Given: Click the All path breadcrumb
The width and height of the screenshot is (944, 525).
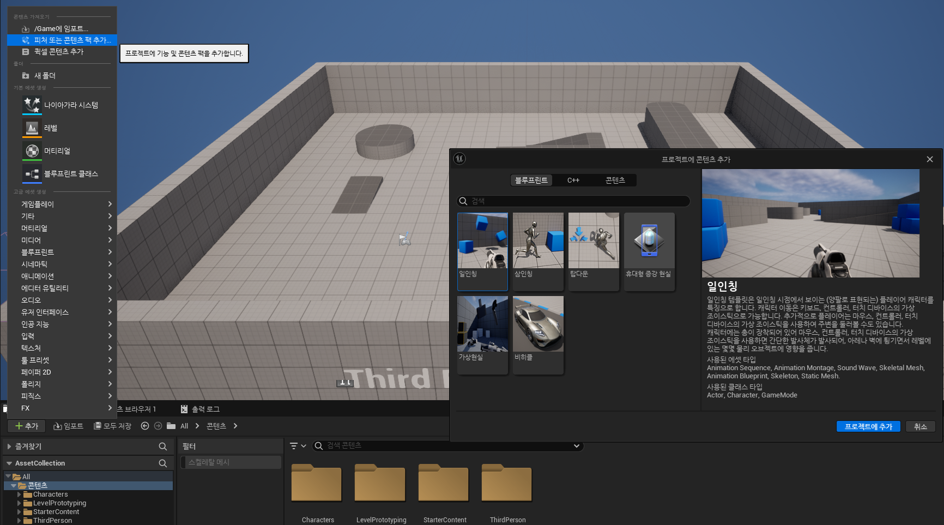Looking at the screenshot, I should 184,426.
